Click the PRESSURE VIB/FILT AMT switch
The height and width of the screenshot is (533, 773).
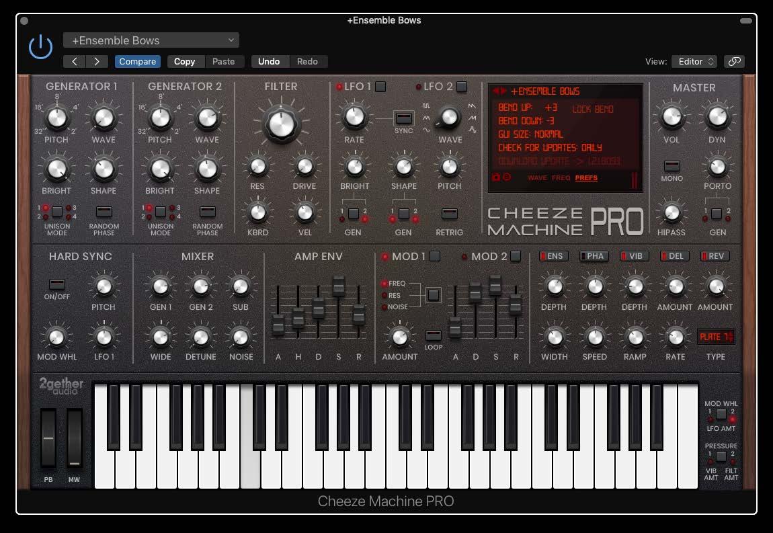tap(721, 456)
